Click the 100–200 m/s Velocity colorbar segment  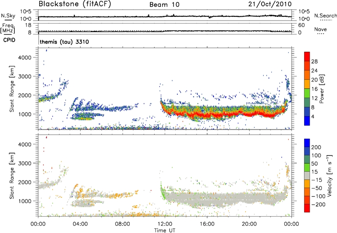tap(307, 151)
